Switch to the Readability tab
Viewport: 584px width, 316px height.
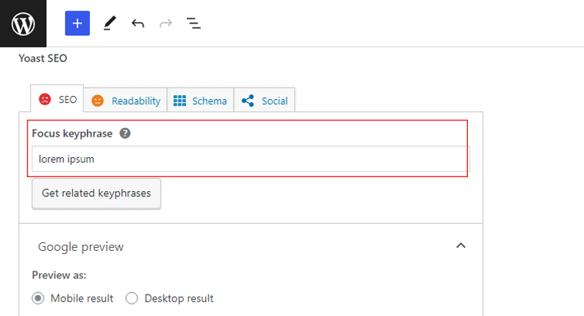(125, 100)
